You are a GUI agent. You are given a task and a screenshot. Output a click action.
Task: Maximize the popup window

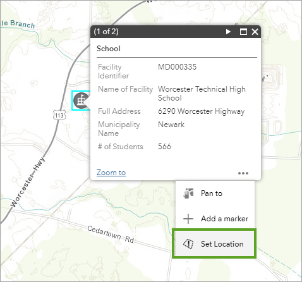243,32
